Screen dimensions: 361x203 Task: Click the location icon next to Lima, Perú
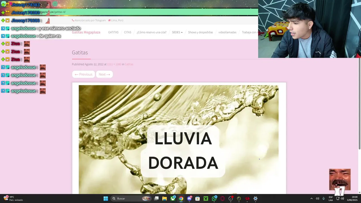(109, 20)
